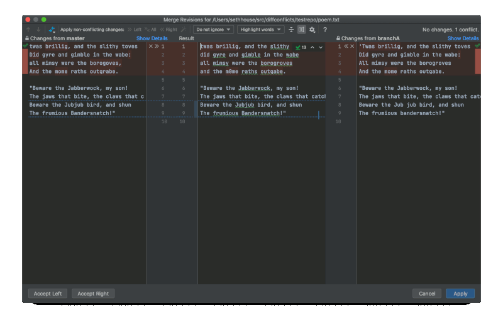
Task: Place cursor in result line 'twas brillig'
Action: [x=245, y=47]
